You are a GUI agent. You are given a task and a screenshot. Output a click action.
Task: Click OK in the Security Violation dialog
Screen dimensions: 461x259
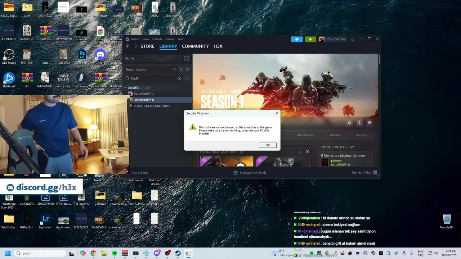(268, 145)
